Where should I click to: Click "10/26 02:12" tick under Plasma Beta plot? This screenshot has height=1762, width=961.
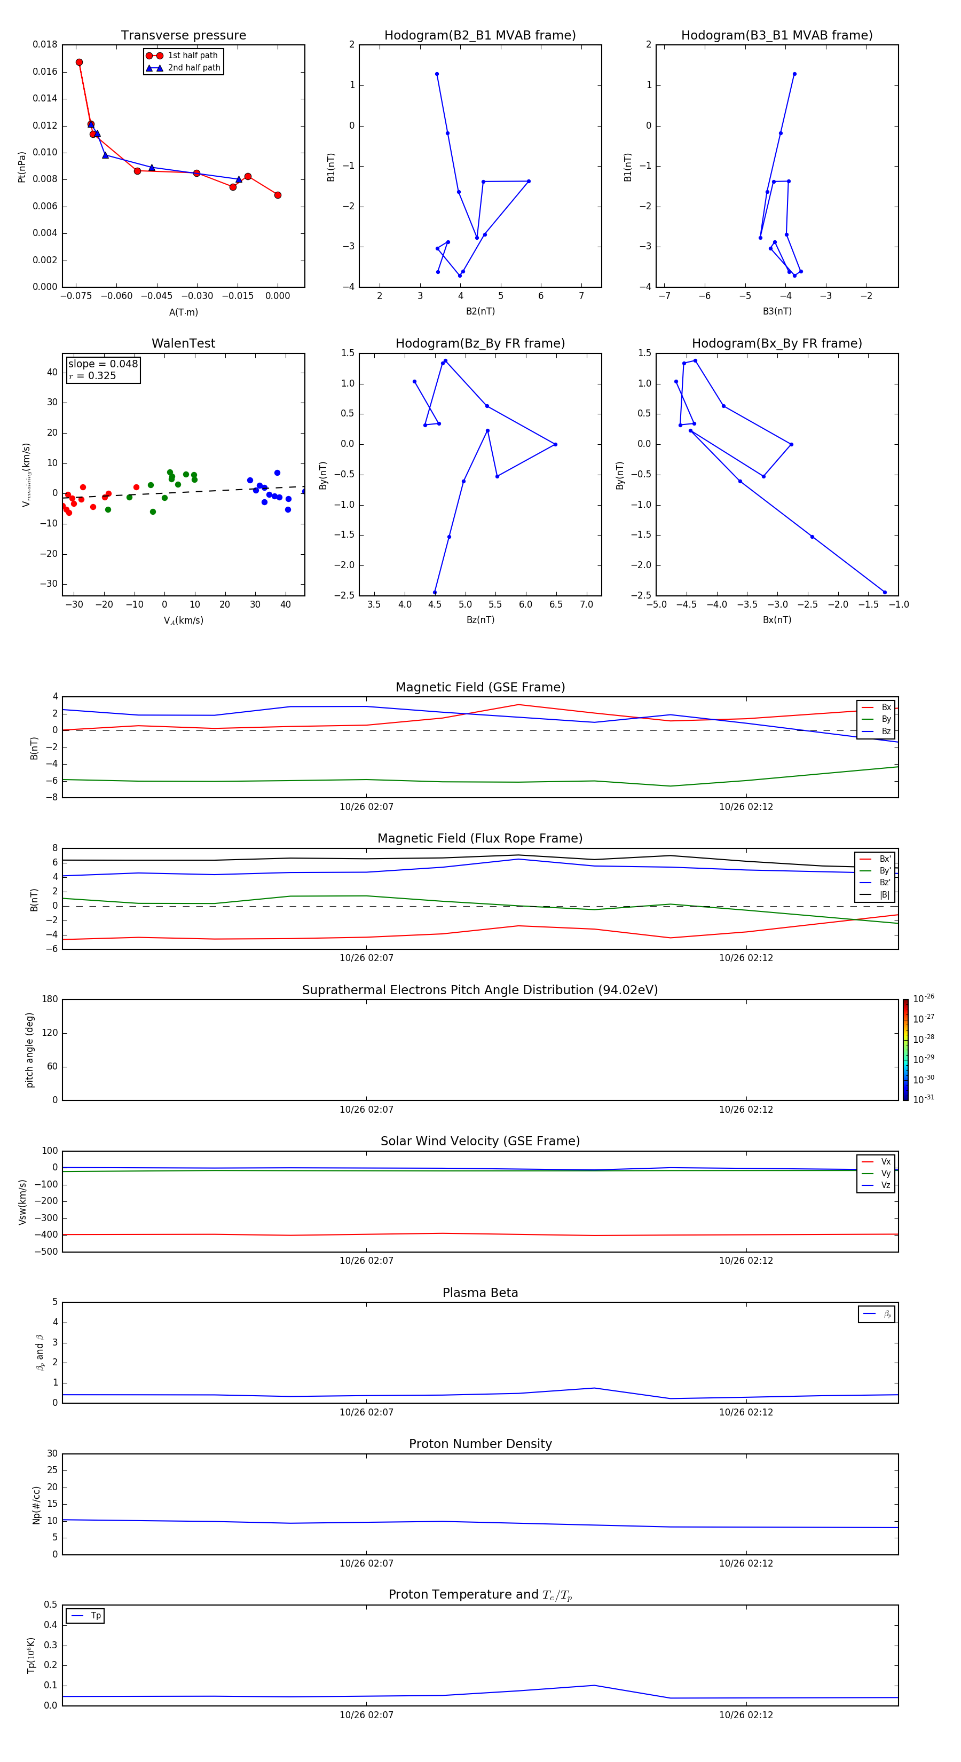tap(746, 1412)
